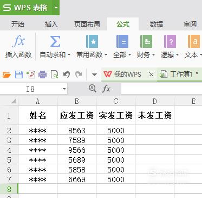Close the 我的WPS tab

151,75
